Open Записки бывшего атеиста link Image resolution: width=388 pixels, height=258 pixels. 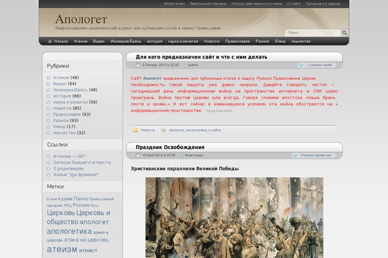coord(82,163)
